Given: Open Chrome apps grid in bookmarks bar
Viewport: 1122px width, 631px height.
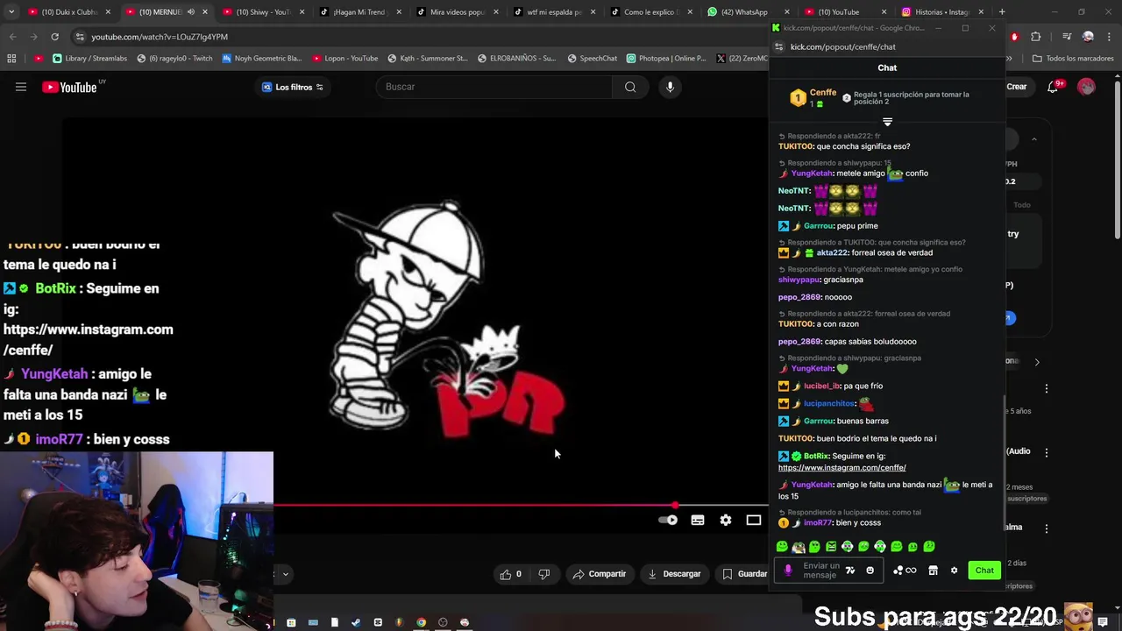Looking at the screenshot, I should (11, 59).
